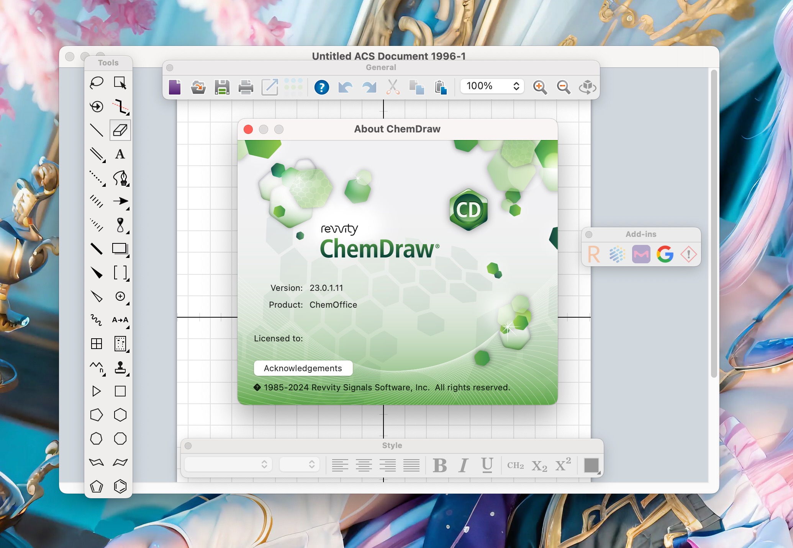The image size is (793, 548).
Task: Select the Pen drawing tool
Action: 120,178
